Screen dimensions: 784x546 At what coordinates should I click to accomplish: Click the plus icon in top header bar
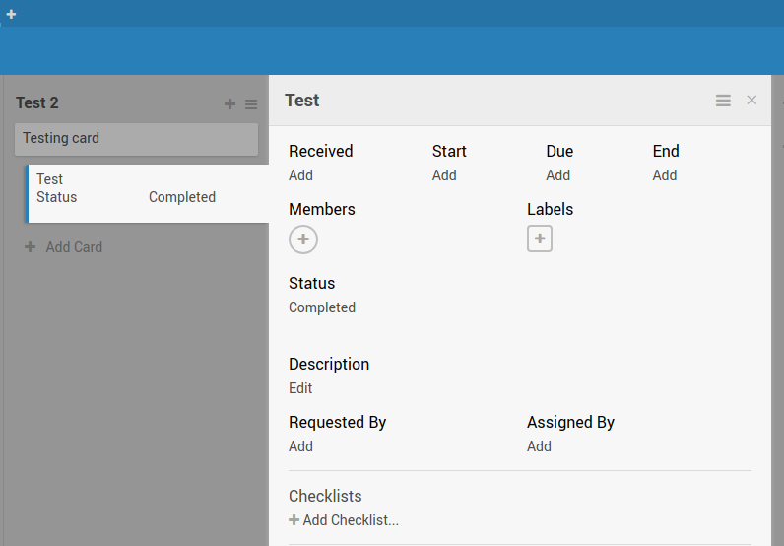pyautogui.click(x=11, y=14)
